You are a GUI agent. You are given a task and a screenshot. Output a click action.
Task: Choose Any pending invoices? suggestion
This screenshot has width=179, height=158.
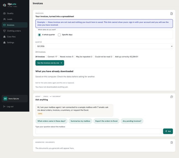(x=132, y=121)
